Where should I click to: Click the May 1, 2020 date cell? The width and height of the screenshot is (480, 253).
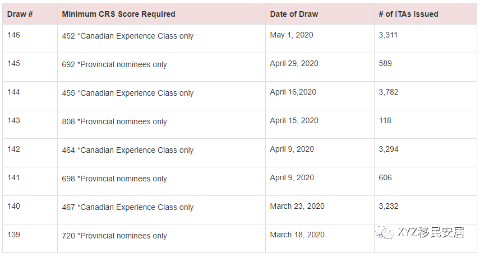coord(292,35)
